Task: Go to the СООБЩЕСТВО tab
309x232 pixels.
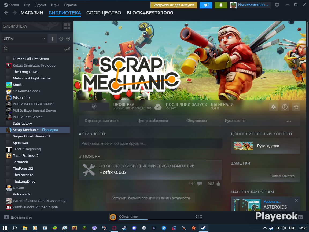Action: click(x=104, y=13)
